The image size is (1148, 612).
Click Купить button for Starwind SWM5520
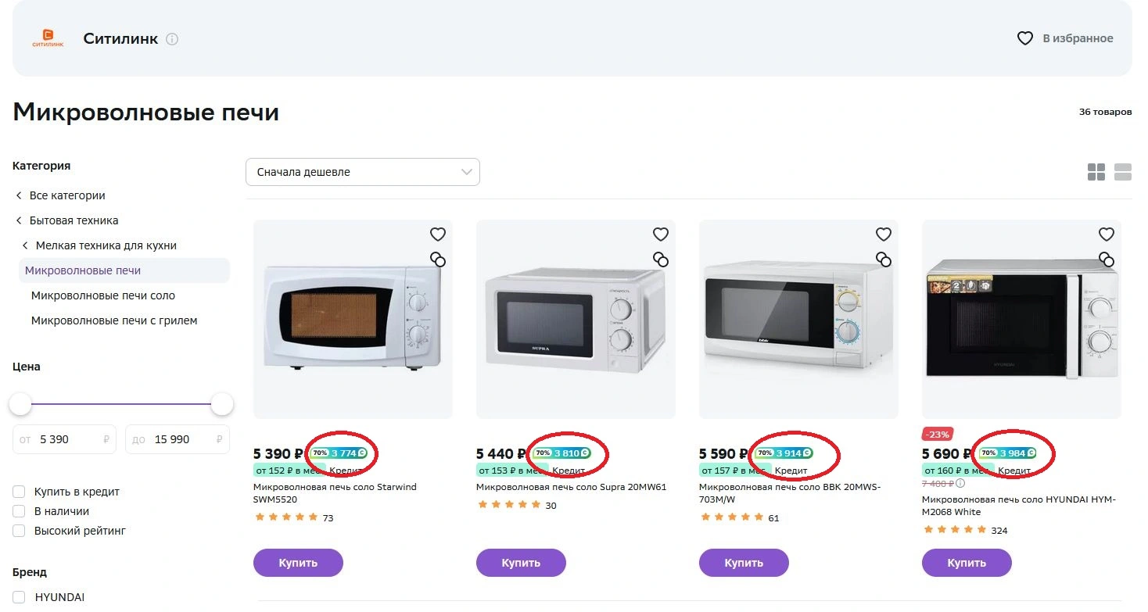[x=298, y=563]
